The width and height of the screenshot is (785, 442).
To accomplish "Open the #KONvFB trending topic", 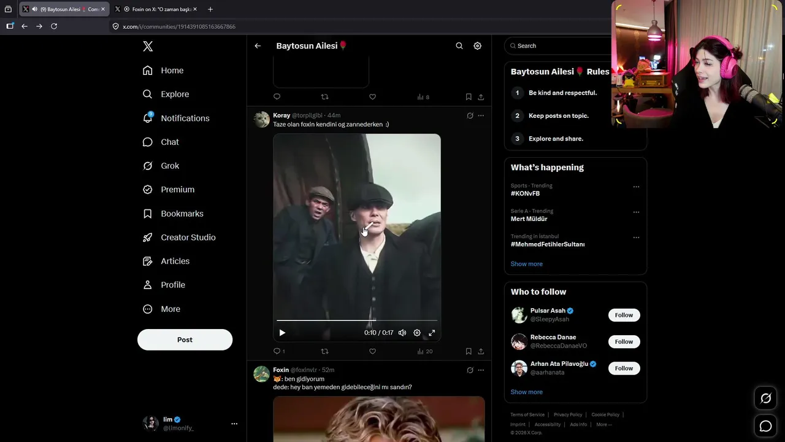I will click(x=525, y=193).
